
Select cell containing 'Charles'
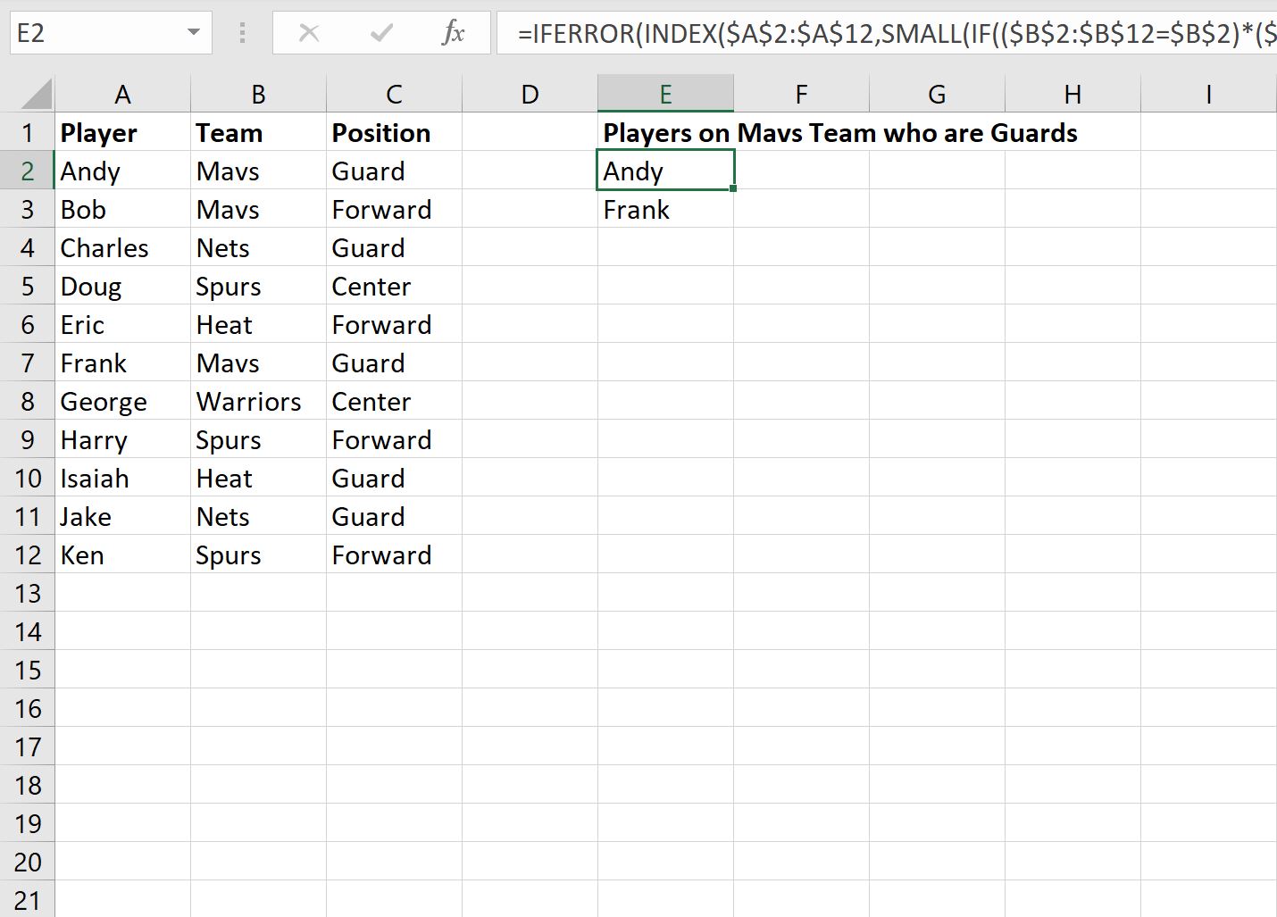122,247
